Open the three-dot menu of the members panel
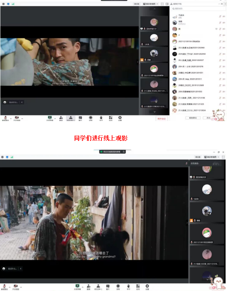 point(220,4)
